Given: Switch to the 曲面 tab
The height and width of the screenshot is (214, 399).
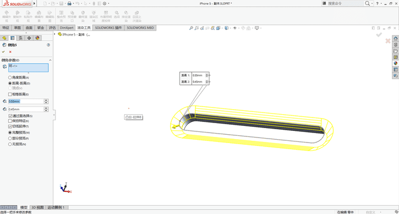Looking at the screenshot, I should [x=29, y=28].
